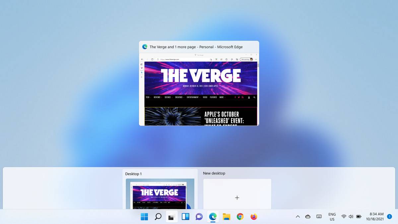398x224 pixels.
Task: Toggle the Task View button
Action: 171,217
